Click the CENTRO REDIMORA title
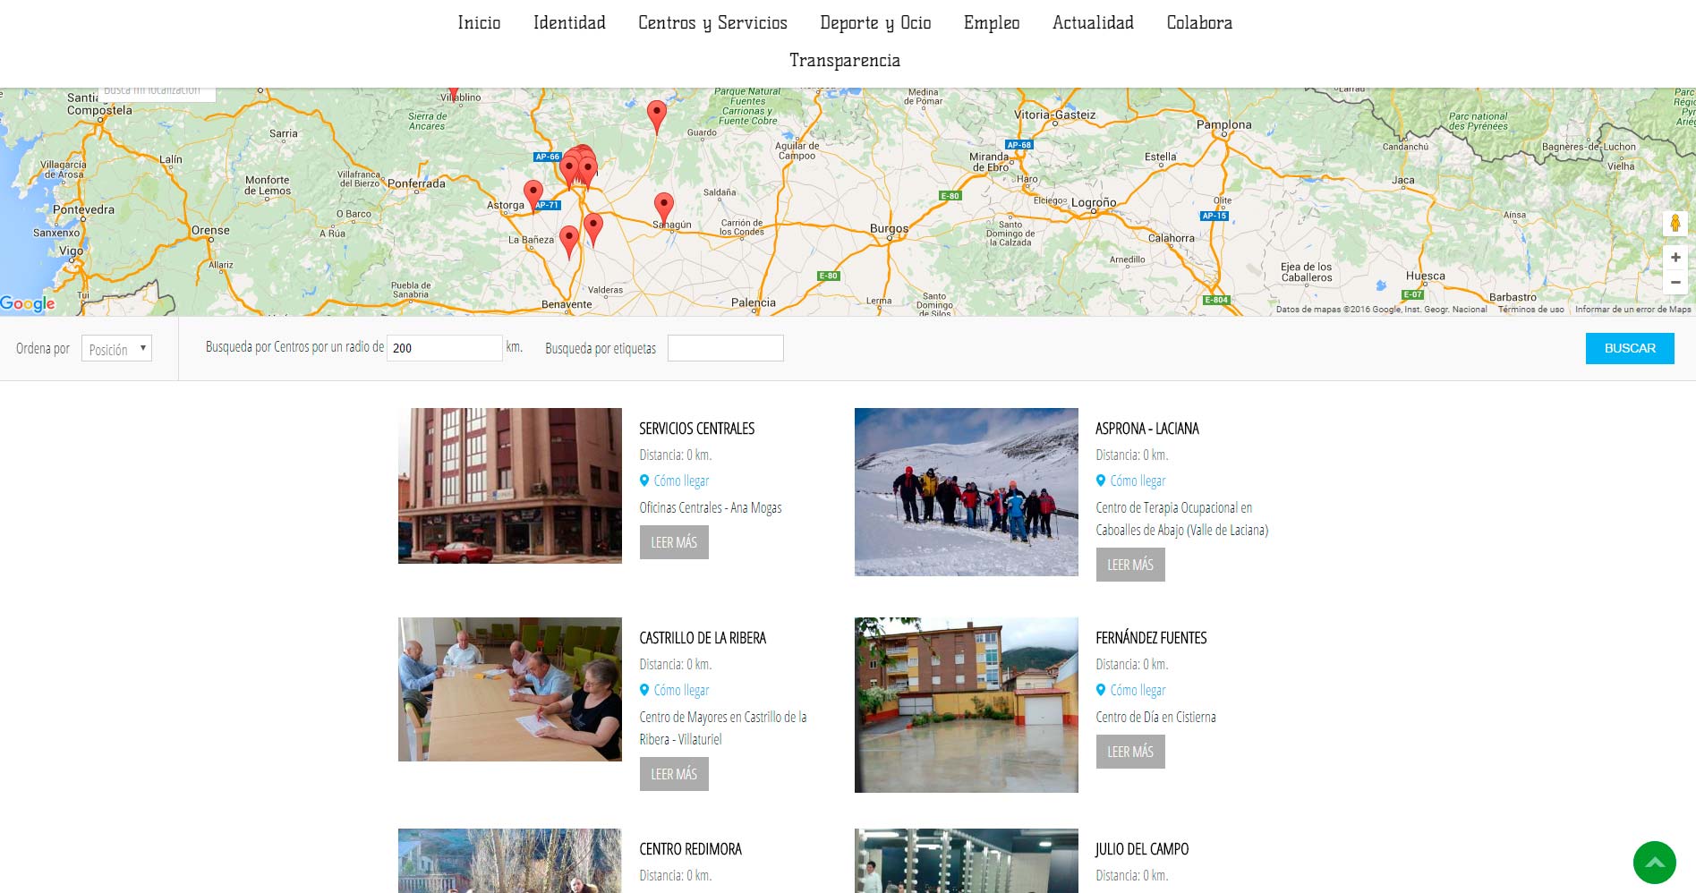1696x893 pixels. coord(690,849)
